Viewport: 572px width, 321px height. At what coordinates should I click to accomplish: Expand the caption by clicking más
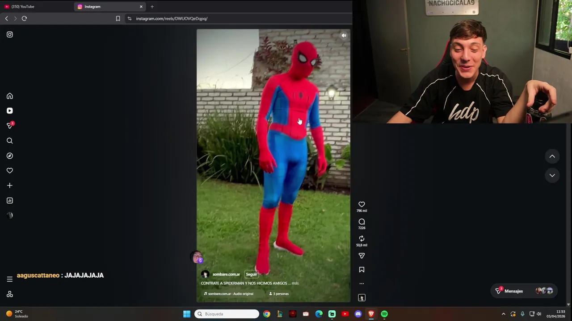click(295, 283)
